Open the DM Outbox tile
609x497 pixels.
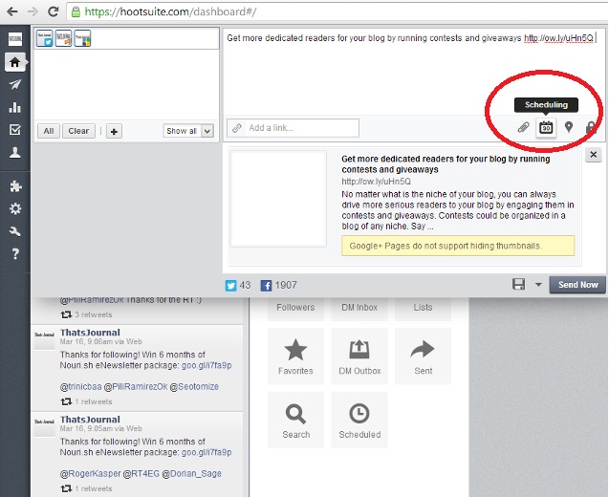(x=359, y=357)
